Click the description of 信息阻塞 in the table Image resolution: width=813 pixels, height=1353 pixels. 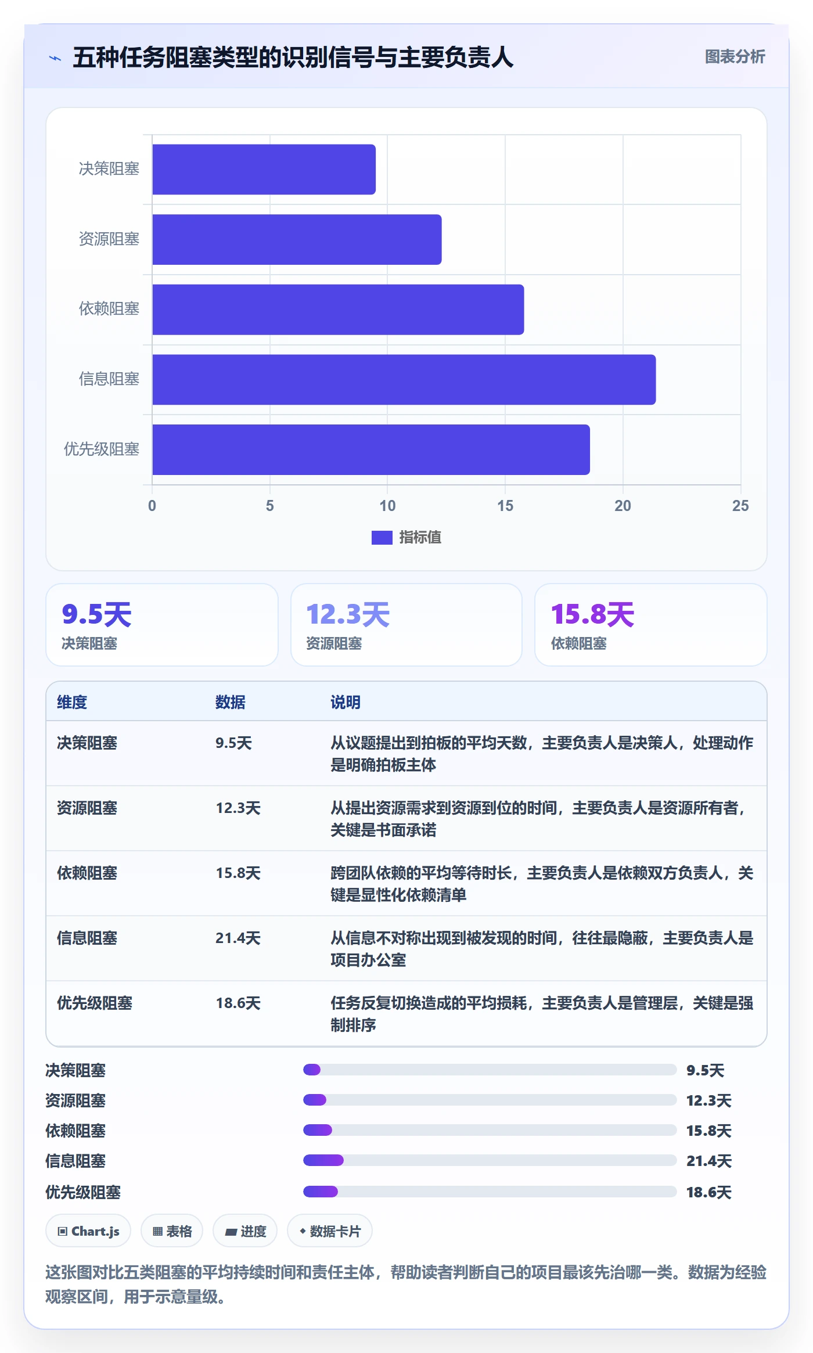point(542,949)
